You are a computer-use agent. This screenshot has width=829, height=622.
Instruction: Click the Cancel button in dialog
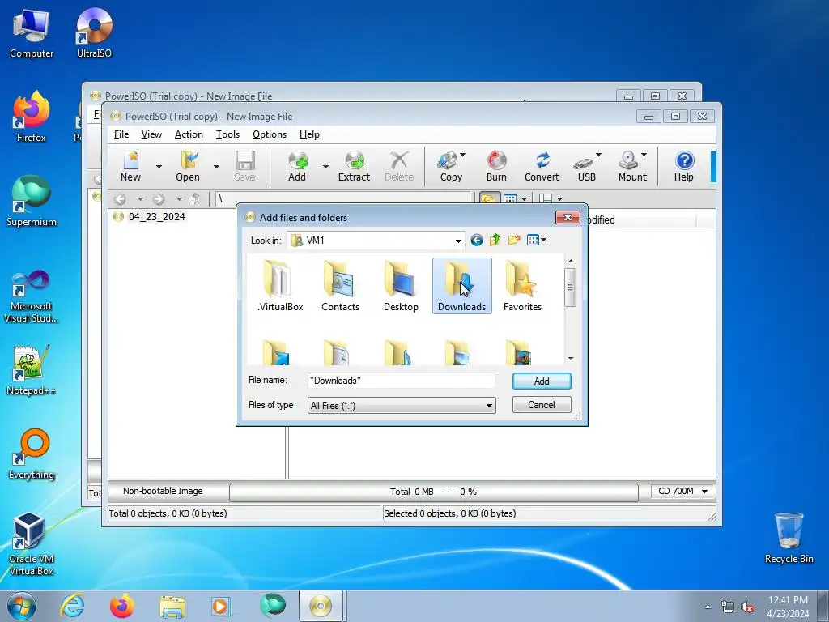click(542, 405)
